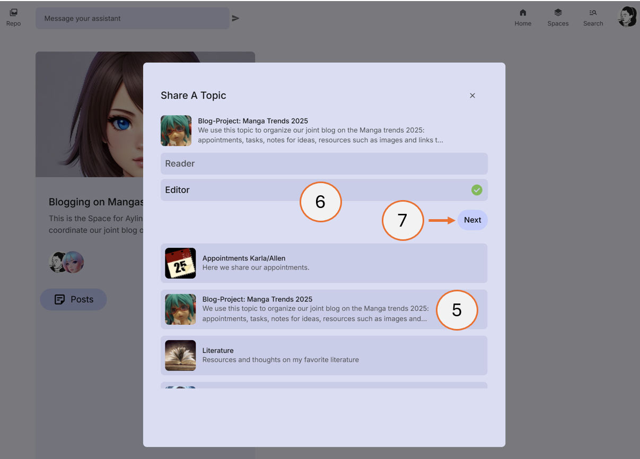Click the calendar icon for Appointments Karla/Allen

pos(180,263)
